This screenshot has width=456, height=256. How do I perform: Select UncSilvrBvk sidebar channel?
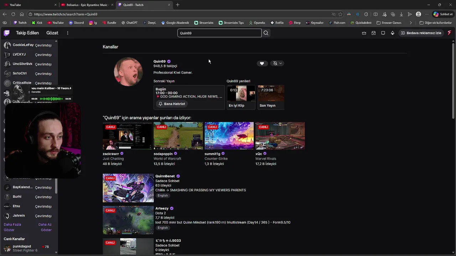(x=28, y=64)
